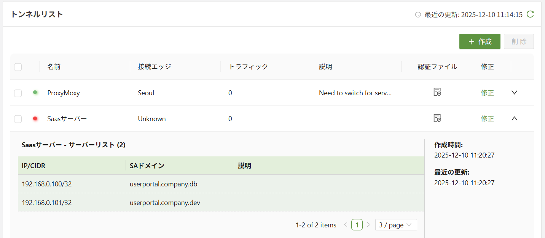Open the Saasサーバー authentication file icon
Viewport: 545px width, 238px height.
point(437,118)
